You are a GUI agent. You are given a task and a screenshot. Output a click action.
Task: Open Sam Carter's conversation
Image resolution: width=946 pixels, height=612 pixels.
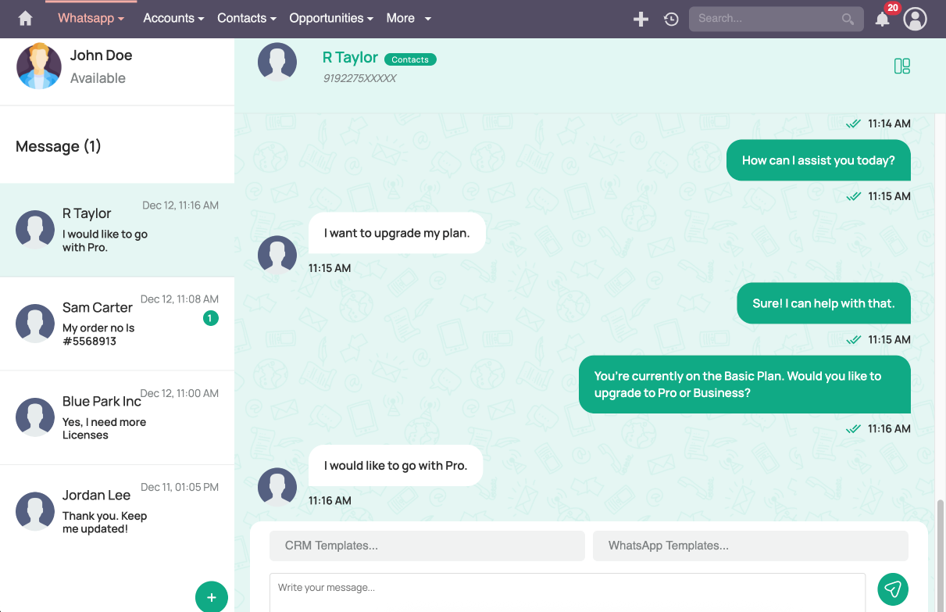[x=117, y=323]
